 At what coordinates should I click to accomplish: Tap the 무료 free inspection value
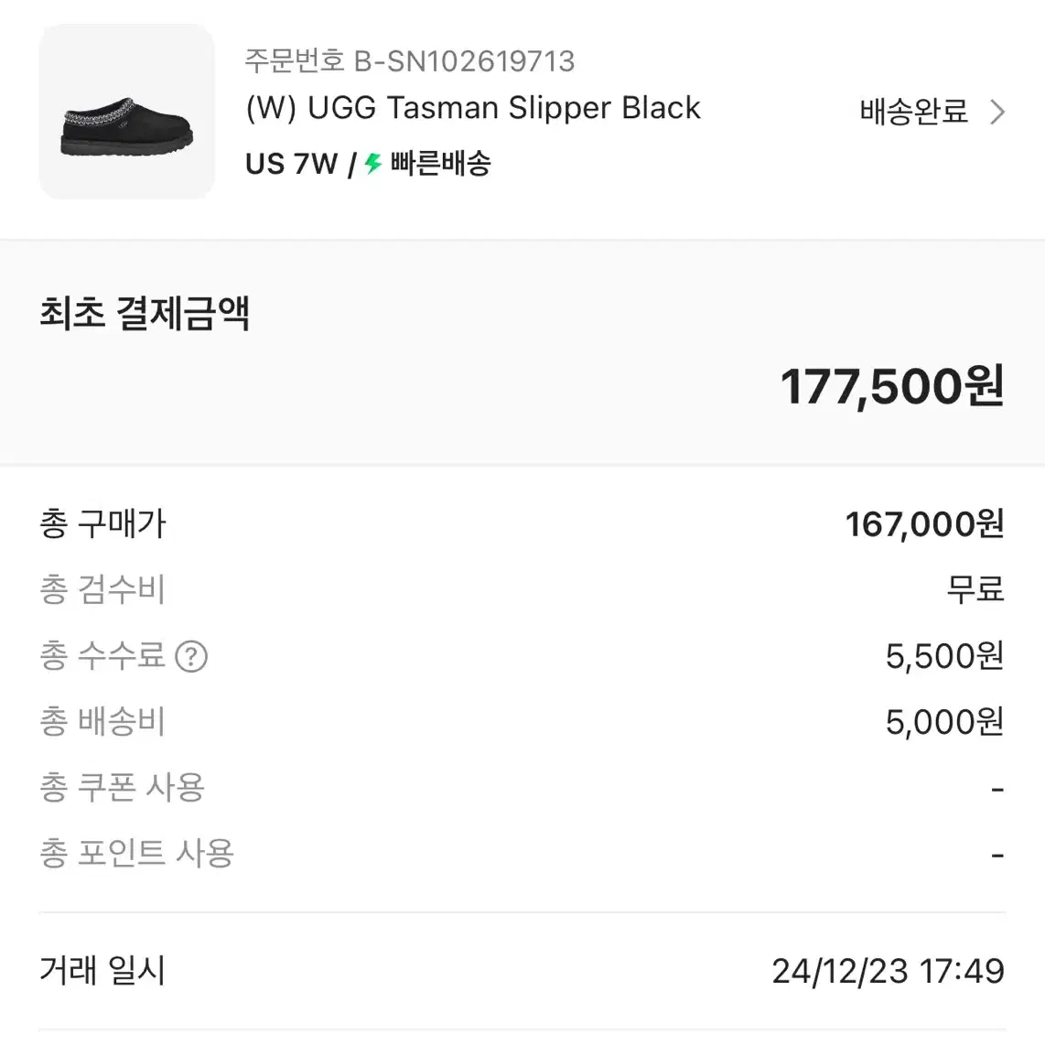[975, 590]
